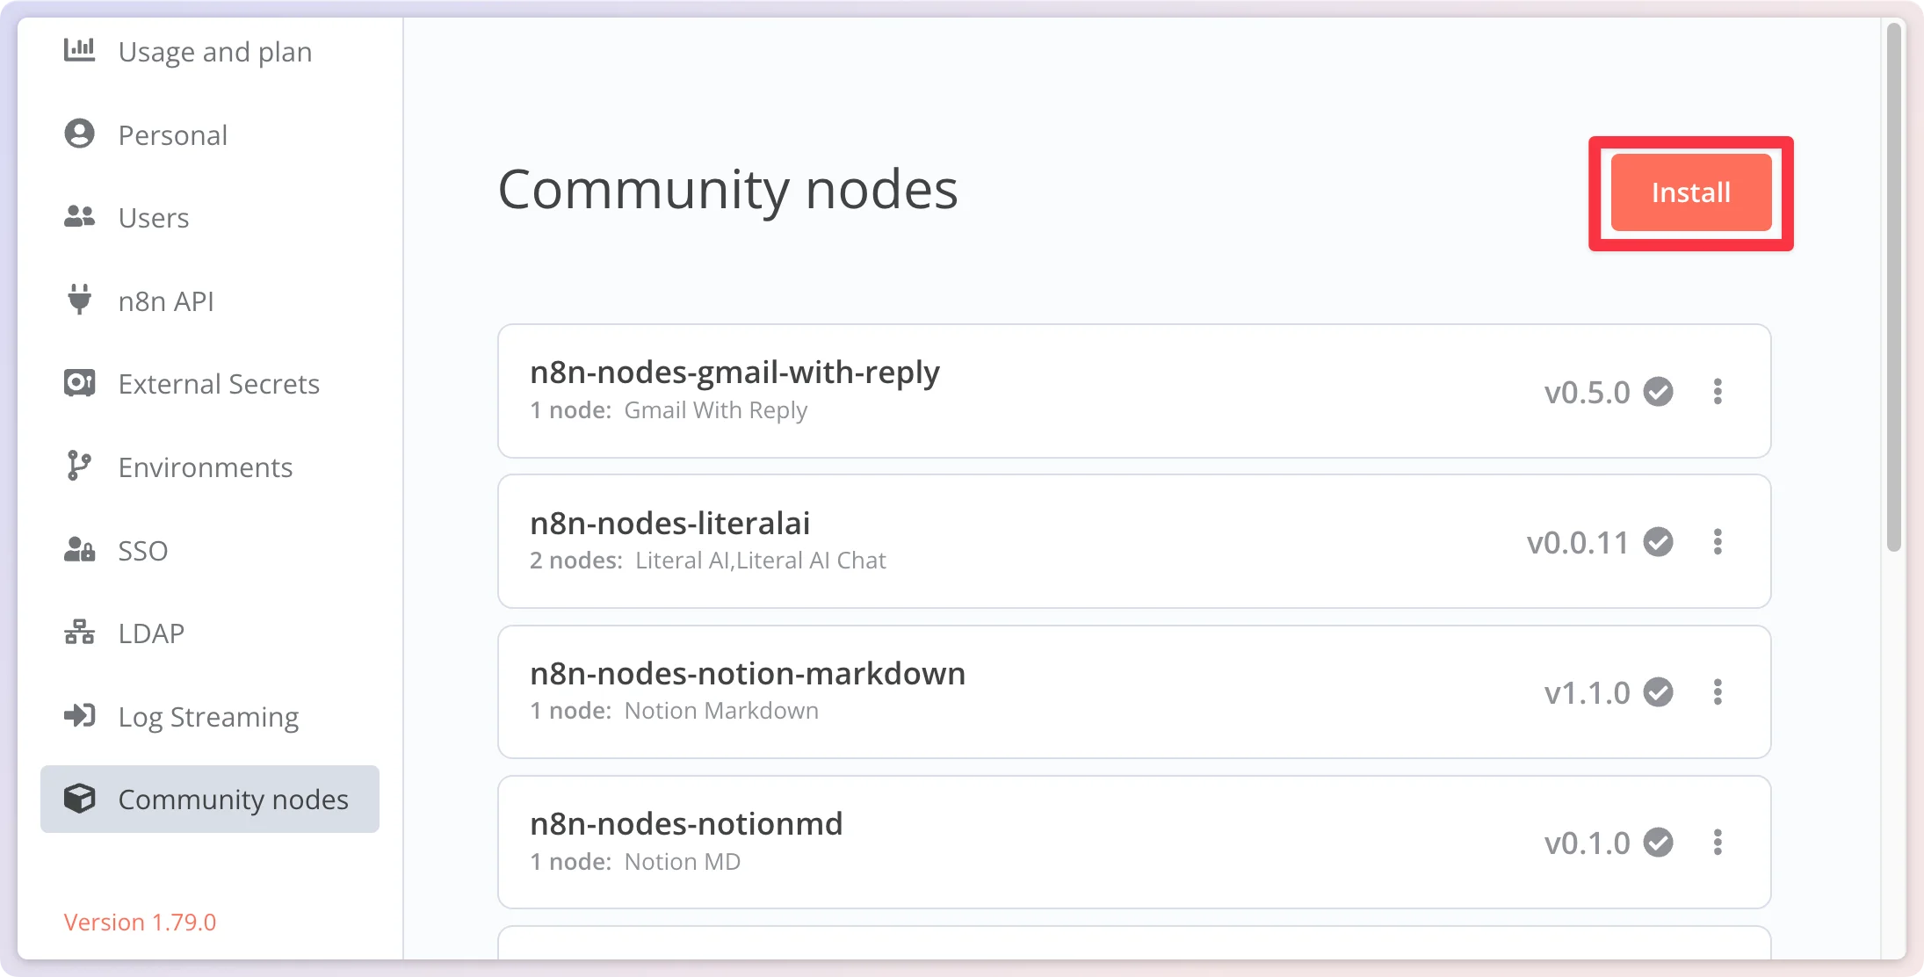The width and height of the screenshot is (1924, 977).
Task: Switch to the Community nodes settings section
Action: tap(232, 799)
